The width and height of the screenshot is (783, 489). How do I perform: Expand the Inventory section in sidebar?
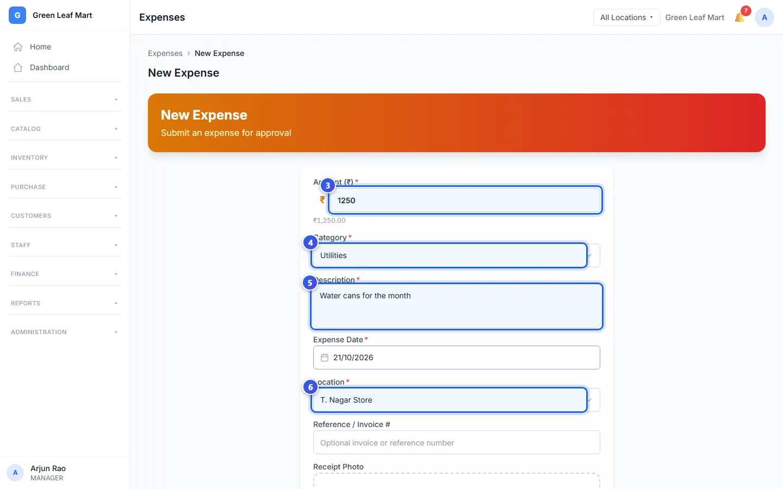(x=65, y=158)
